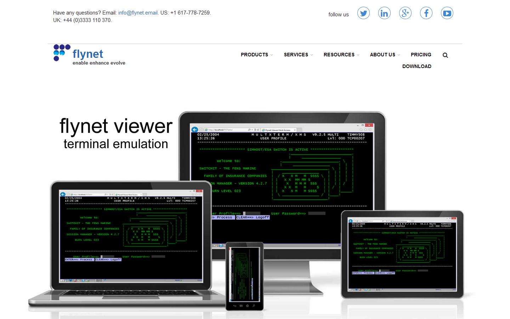Open the DOWNLOAD page

tap(417, 66)
